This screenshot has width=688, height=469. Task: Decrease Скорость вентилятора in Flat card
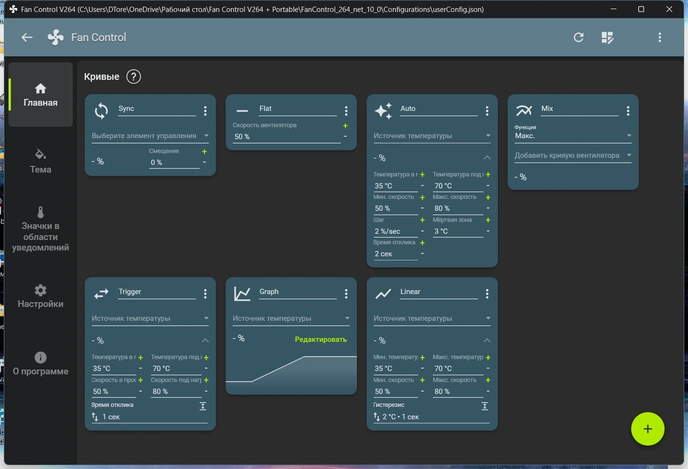[345, 136]
